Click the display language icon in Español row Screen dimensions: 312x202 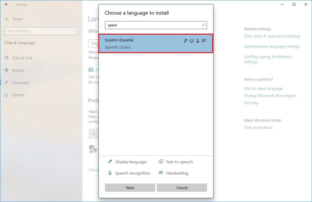pos(185,41)
